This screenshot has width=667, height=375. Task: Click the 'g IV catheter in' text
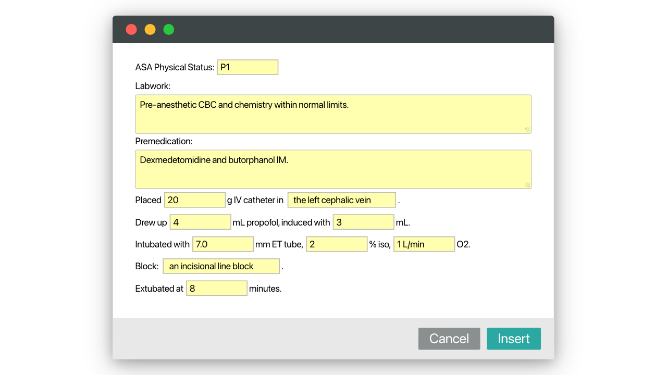(255, 200)
